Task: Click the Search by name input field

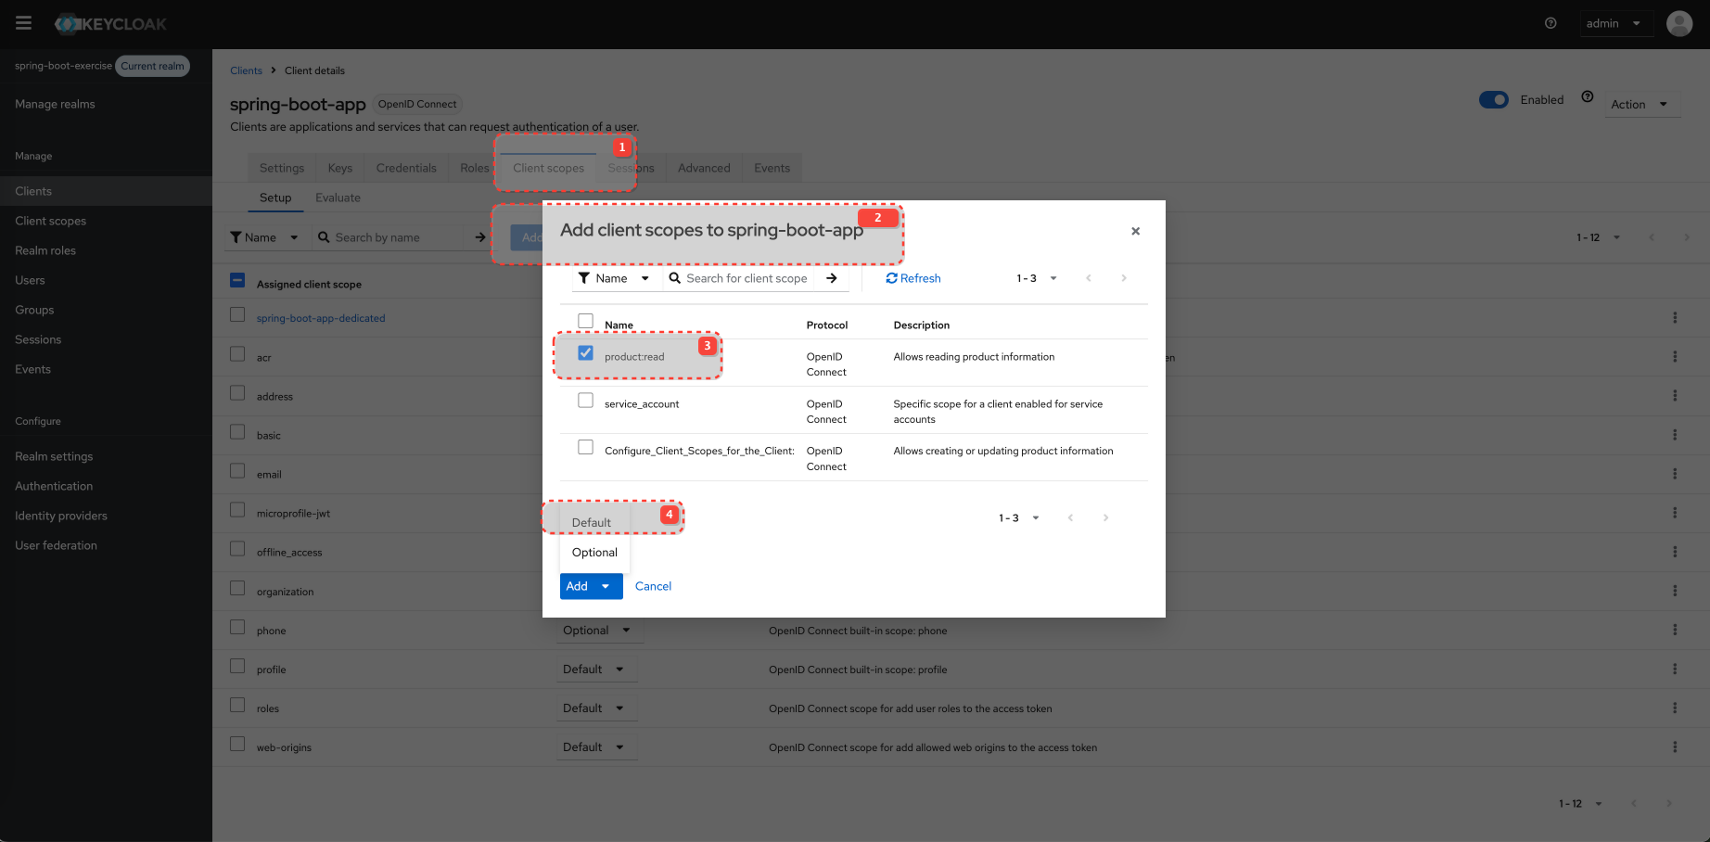Action: (x=389, y=237)
